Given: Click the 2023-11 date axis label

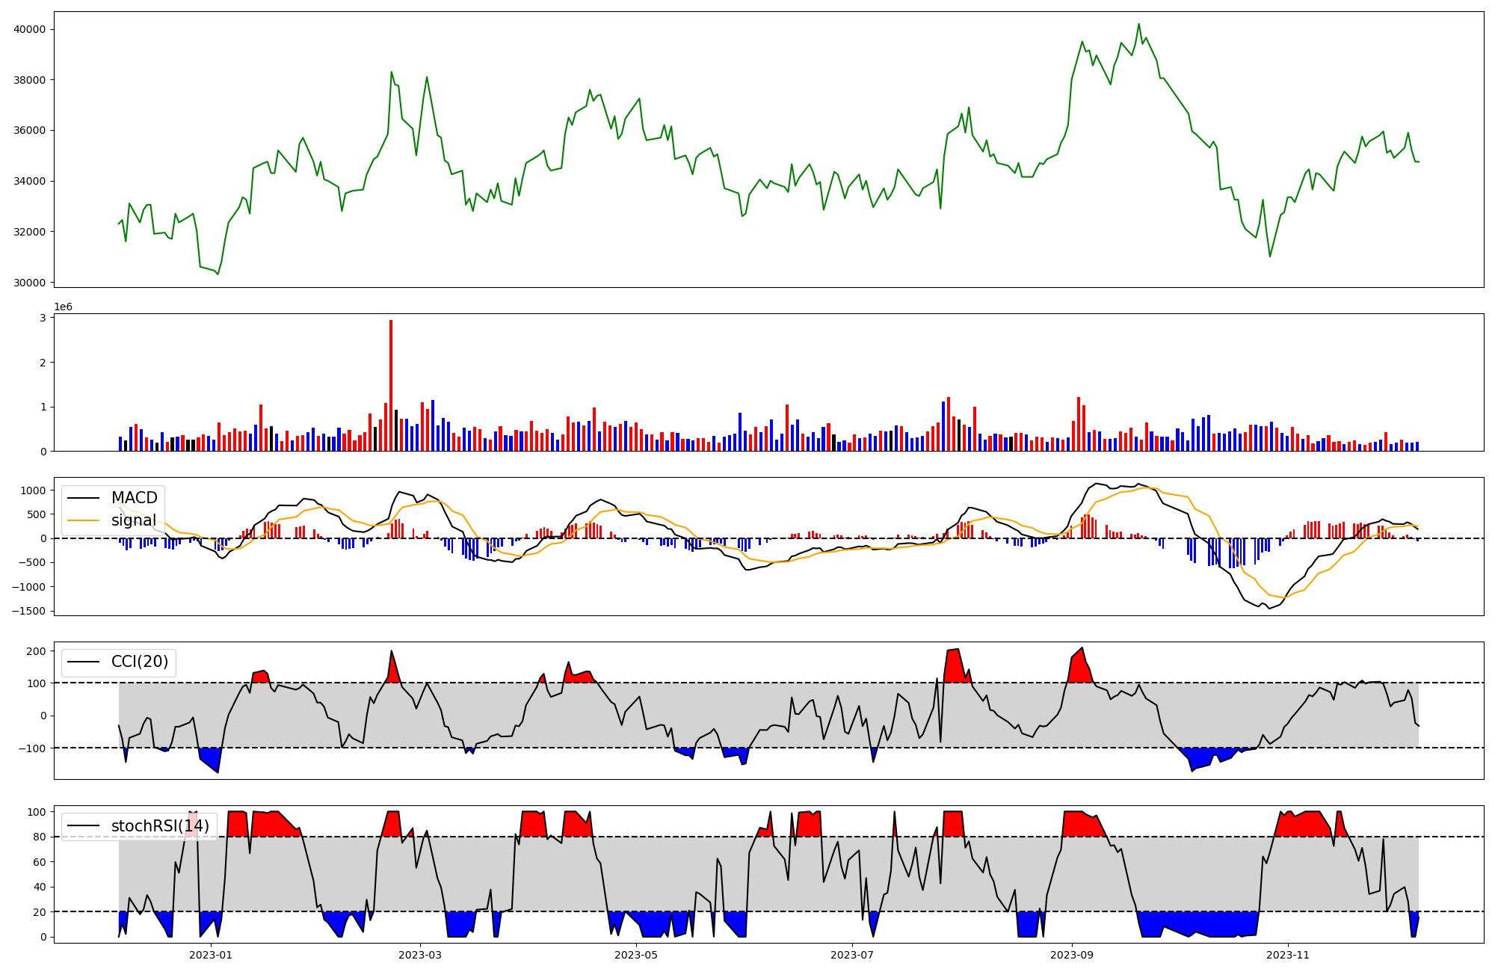Looking at the screenshot, I should (1288, 955).
